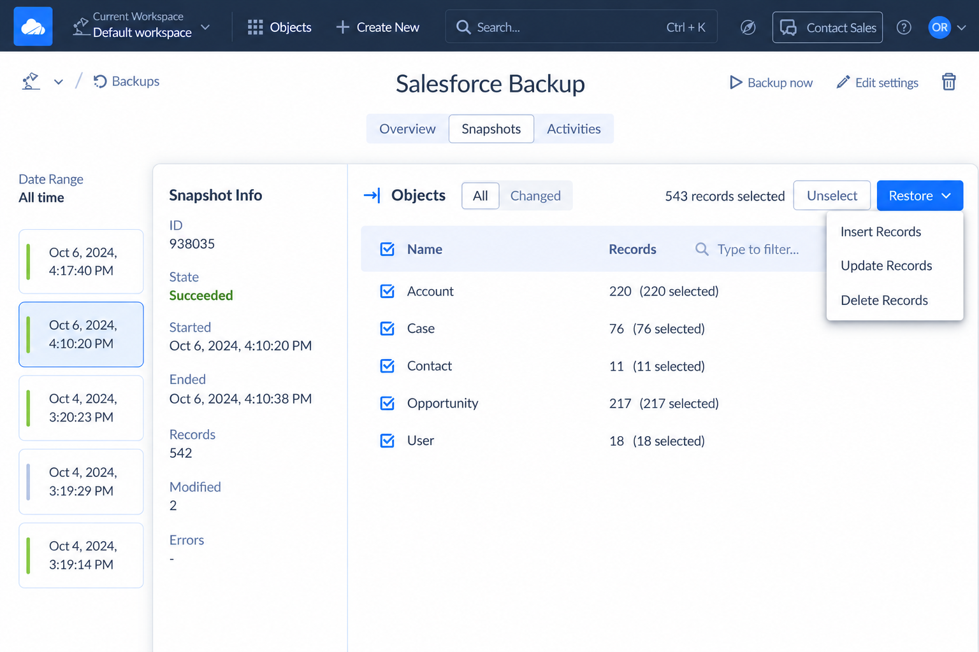Click snapshot ID value 938035
This screenshot has width=979, height=652.
coord(192,244)
